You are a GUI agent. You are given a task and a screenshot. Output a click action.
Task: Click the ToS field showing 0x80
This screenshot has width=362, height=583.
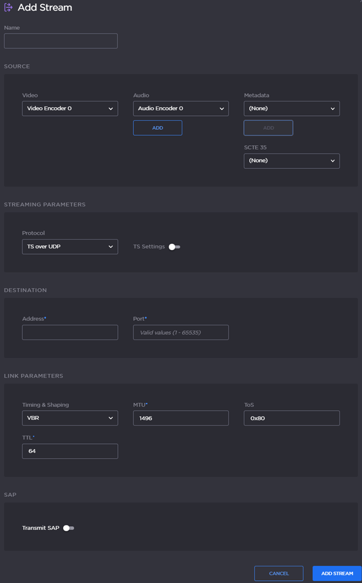(x=291, y=418)
